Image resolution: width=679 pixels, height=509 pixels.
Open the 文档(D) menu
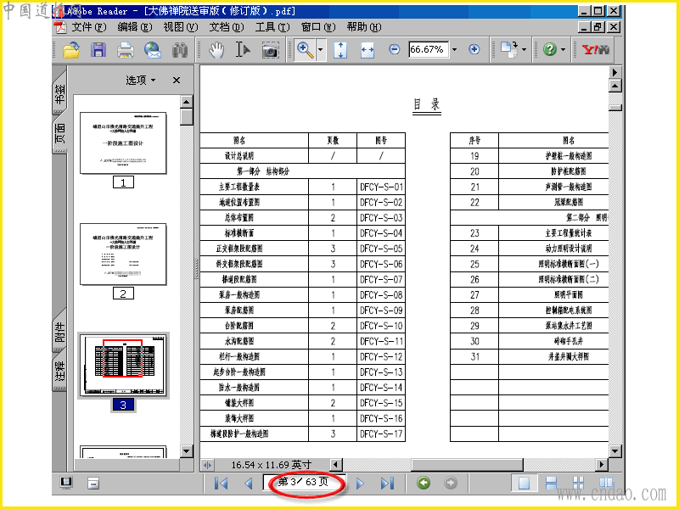point(227,27)
